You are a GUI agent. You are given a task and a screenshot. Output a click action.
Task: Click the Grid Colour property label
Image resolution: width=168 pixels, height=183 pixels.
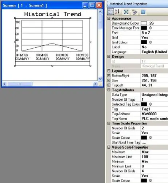pyautogui.click(x=120, y=42)
